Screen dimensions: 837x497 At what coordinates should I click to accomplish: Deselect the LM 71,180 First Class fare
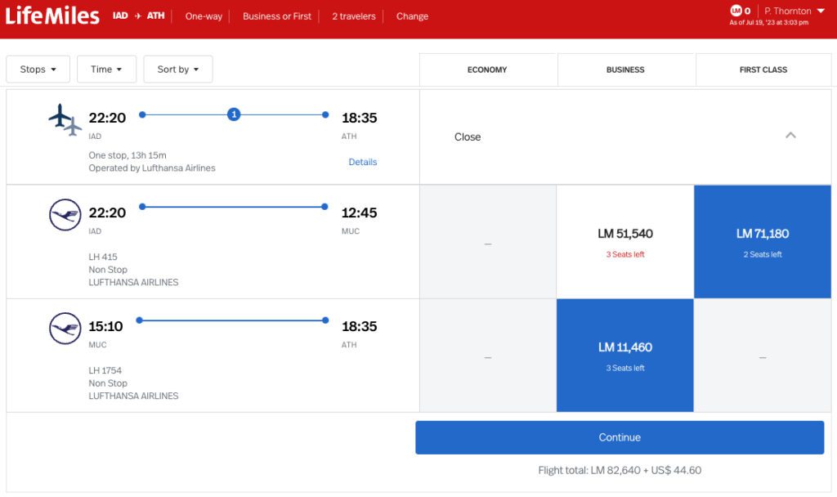(x=762, y=240)
